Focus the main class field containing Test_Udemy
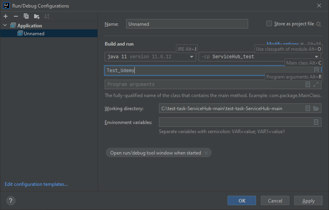Screen dimensions: 329x210 point(213,71)
